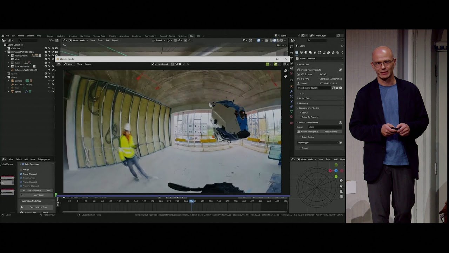The image size is (449, 253).
Task: Switch to the Shading workspace tab
Action: coord(112,36)
